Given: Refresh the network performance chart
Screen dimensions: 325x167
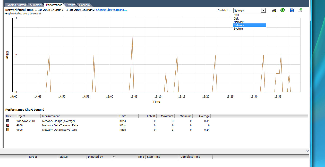Looking at the screenshot, I should point(283,10).
